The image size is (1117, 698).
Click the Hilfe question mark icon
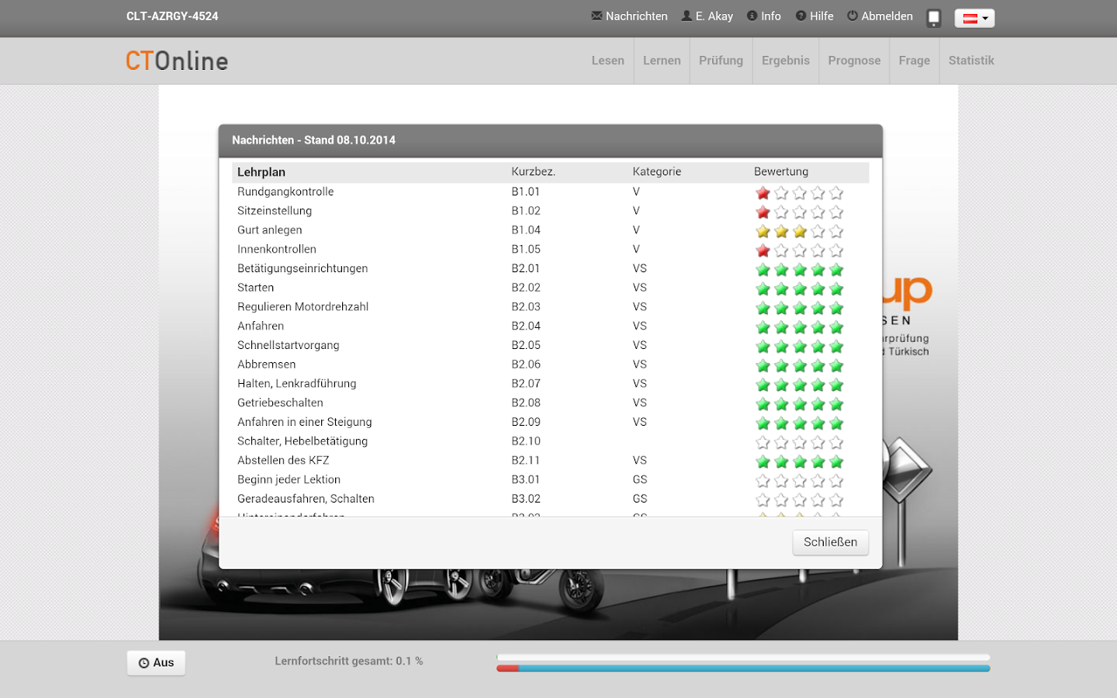798,16
